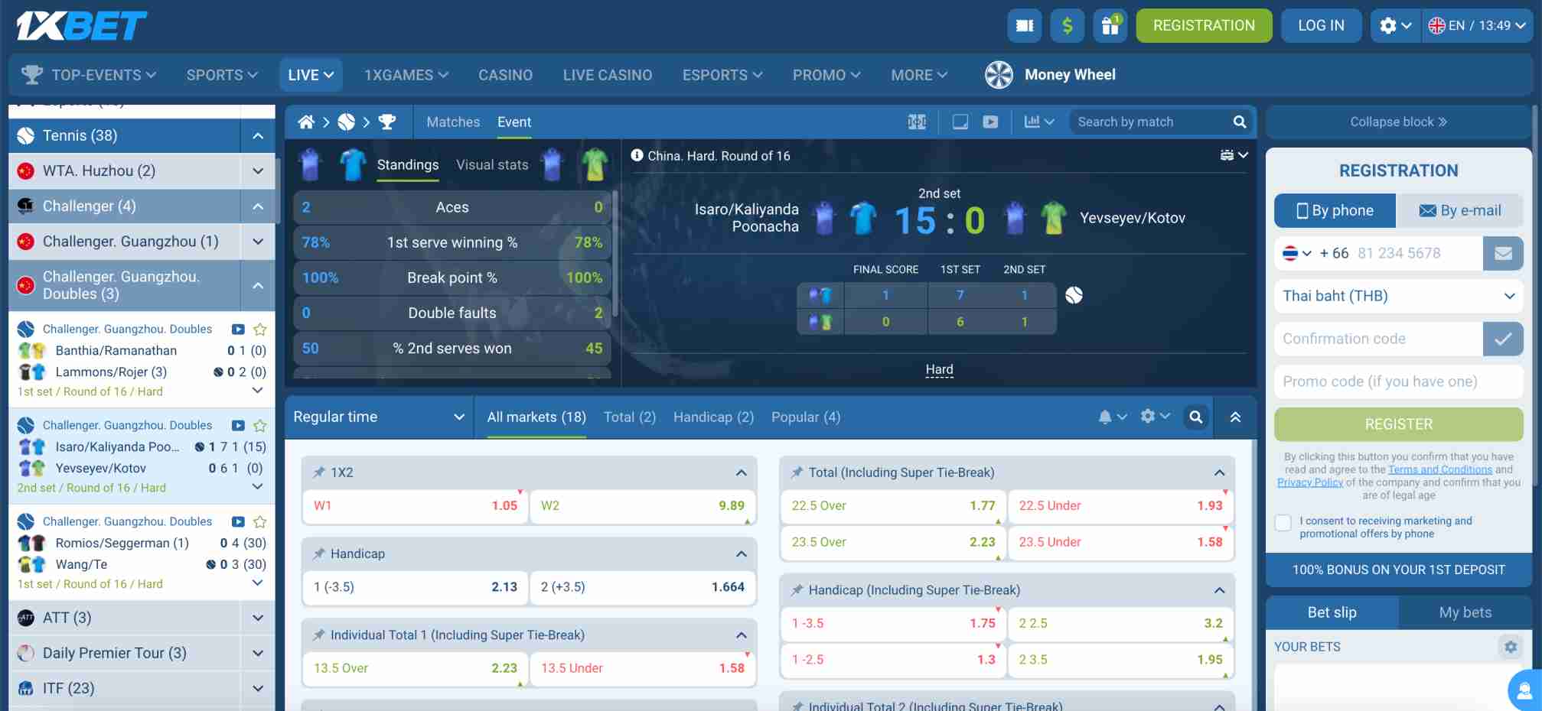Click the markets search button

click(x=1196, y=417)
